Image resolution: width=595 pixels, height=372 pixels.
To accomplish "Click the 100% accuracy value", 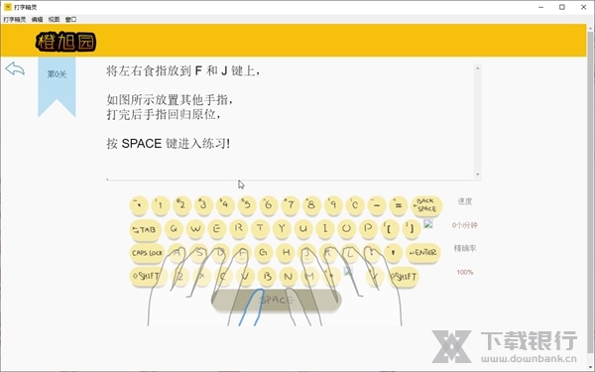I will 465,272.
